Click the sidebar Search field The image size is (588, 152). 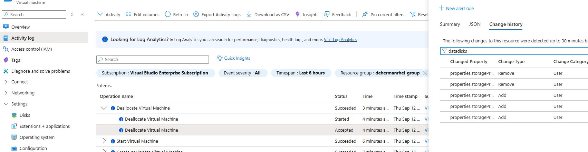click(34, 14)
